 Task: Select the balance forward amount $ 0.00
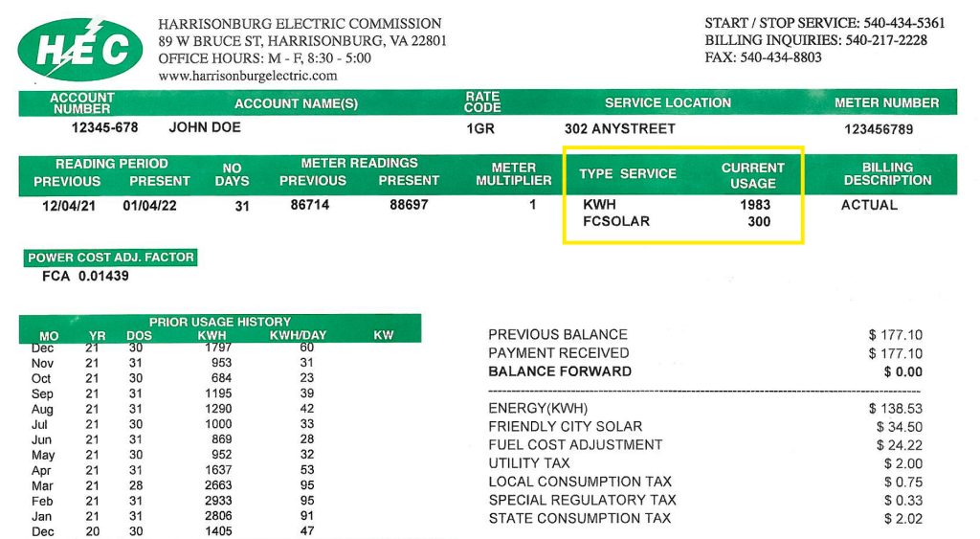[903, 372]
